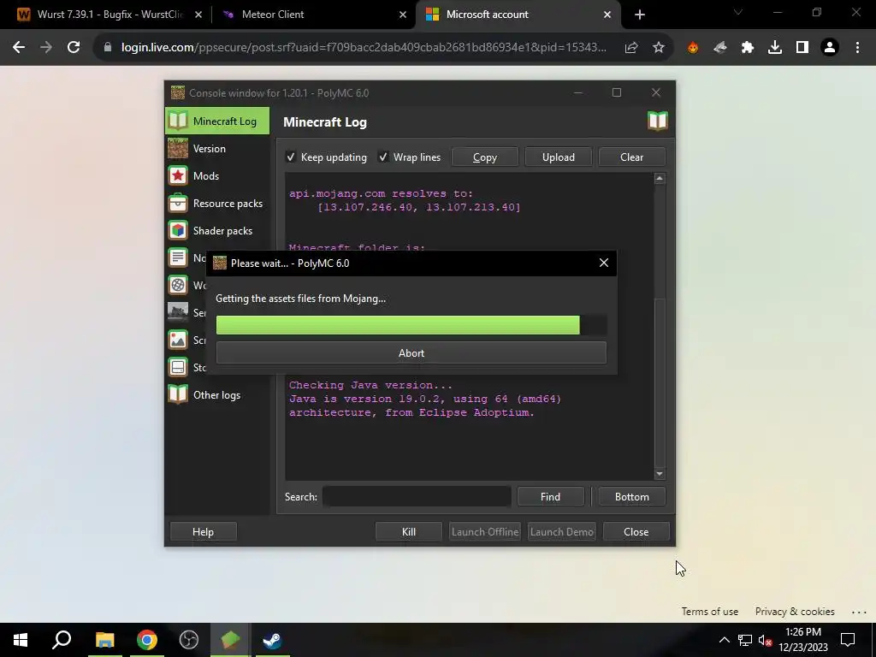The image size is (876, 657).
Task: Open the Shader packs page
Action: [216, 231]
